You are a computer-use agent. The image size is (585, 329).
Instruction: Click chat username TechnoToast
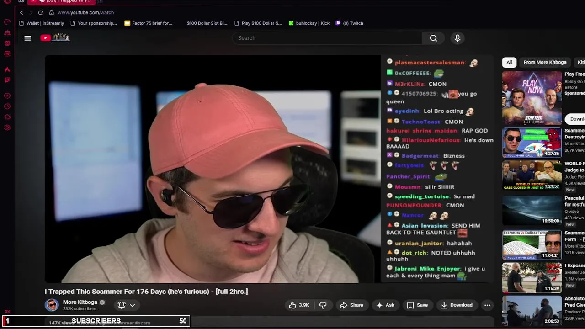[421, 122]
